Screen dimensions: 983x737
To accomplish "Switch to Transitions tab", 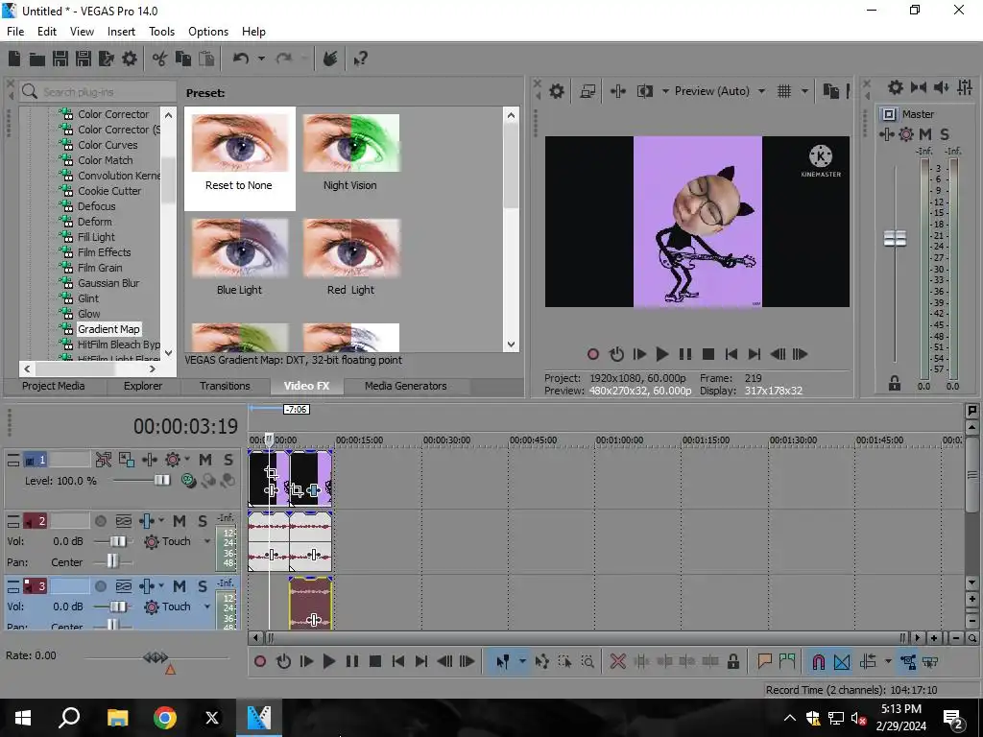I will [225, 386].
